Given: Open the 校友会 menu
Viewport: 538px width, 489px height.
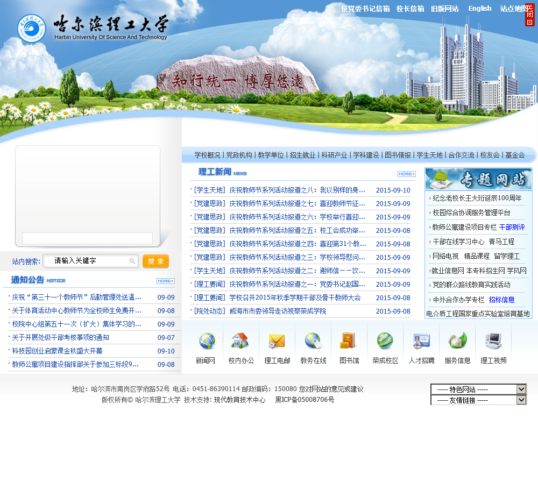Looking at the screenshot, I should click(490, 155).
